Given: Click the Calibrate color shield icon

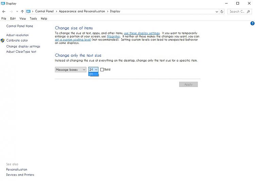Looking at the screenshot, I should point(2,40).
